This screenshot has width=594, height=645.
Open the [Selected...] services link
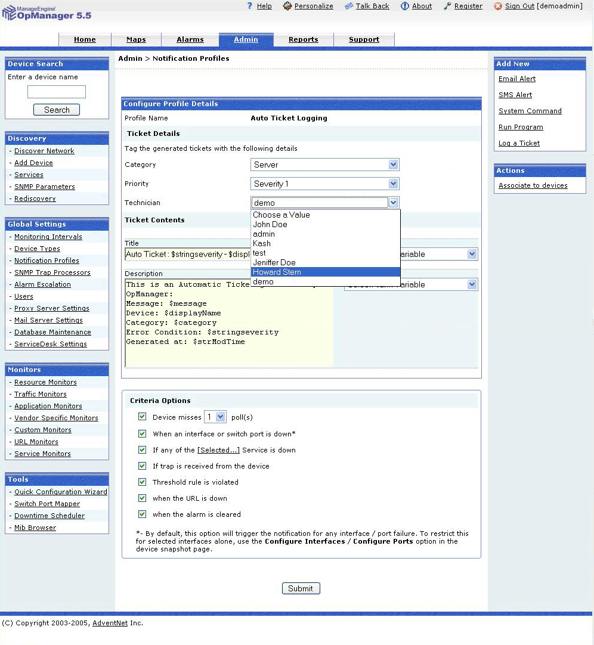coord(218,450)
